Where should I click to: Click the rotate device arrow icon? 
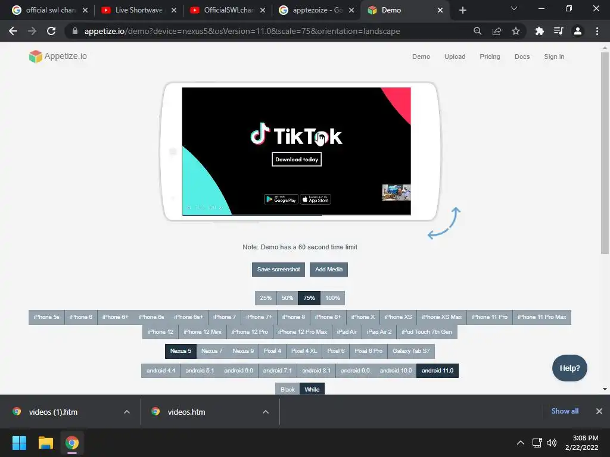click(444, 223)
